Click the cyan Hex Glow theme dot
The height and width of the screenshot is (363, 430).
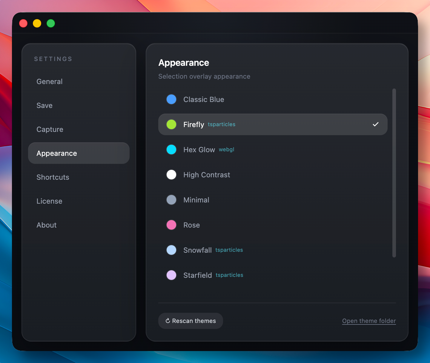(x=171, y=150)
